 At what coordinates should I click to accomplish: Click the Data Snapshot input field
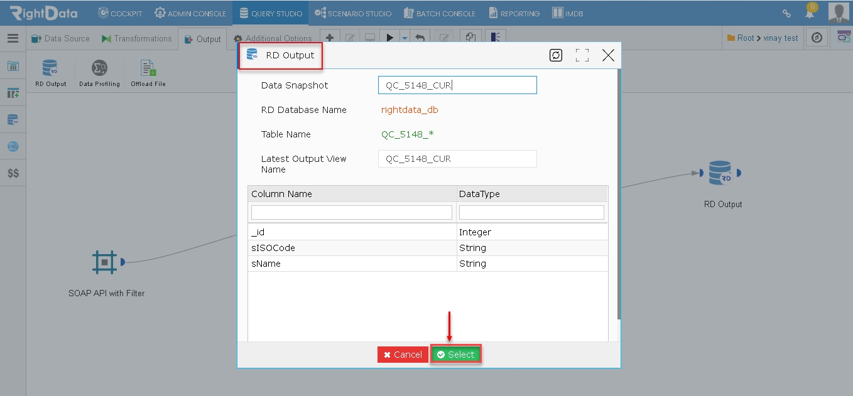click(457, 85)
